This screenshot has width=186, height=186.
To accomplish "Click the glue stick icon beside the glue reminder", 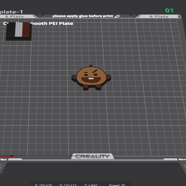I will point(117,16).
